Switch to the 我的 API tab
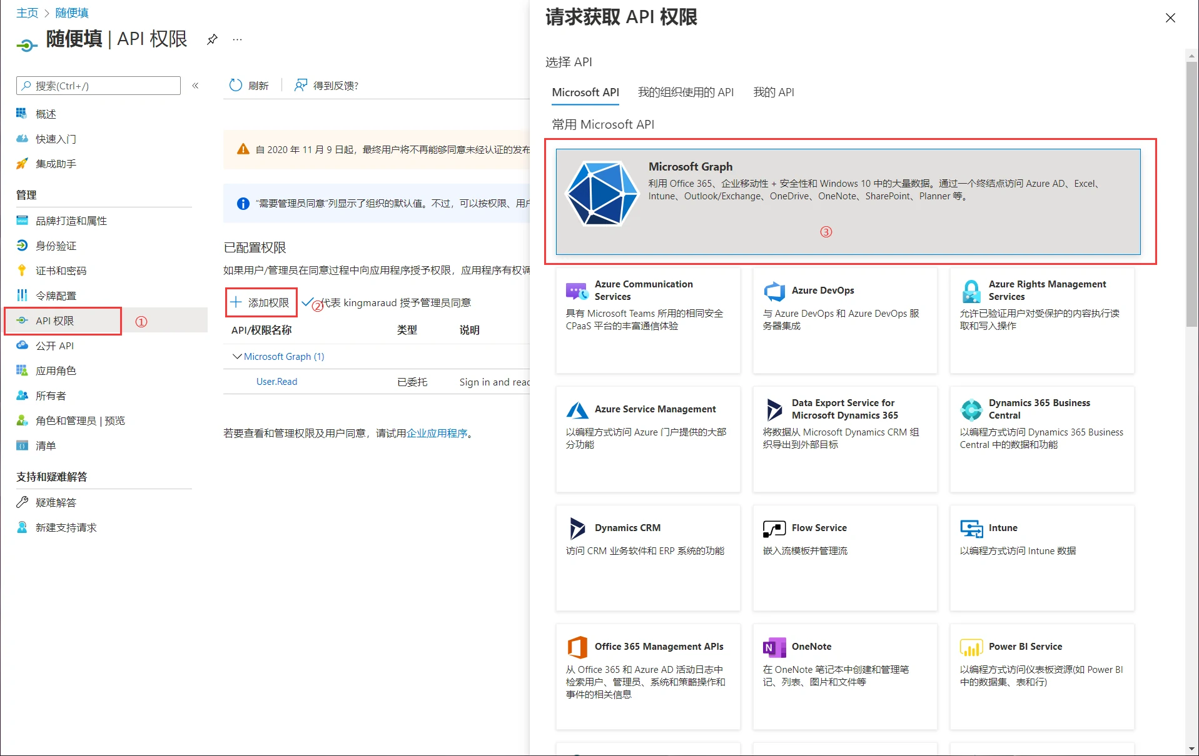The width and height of the screenshot is (1199, 756). pos(773,92)
